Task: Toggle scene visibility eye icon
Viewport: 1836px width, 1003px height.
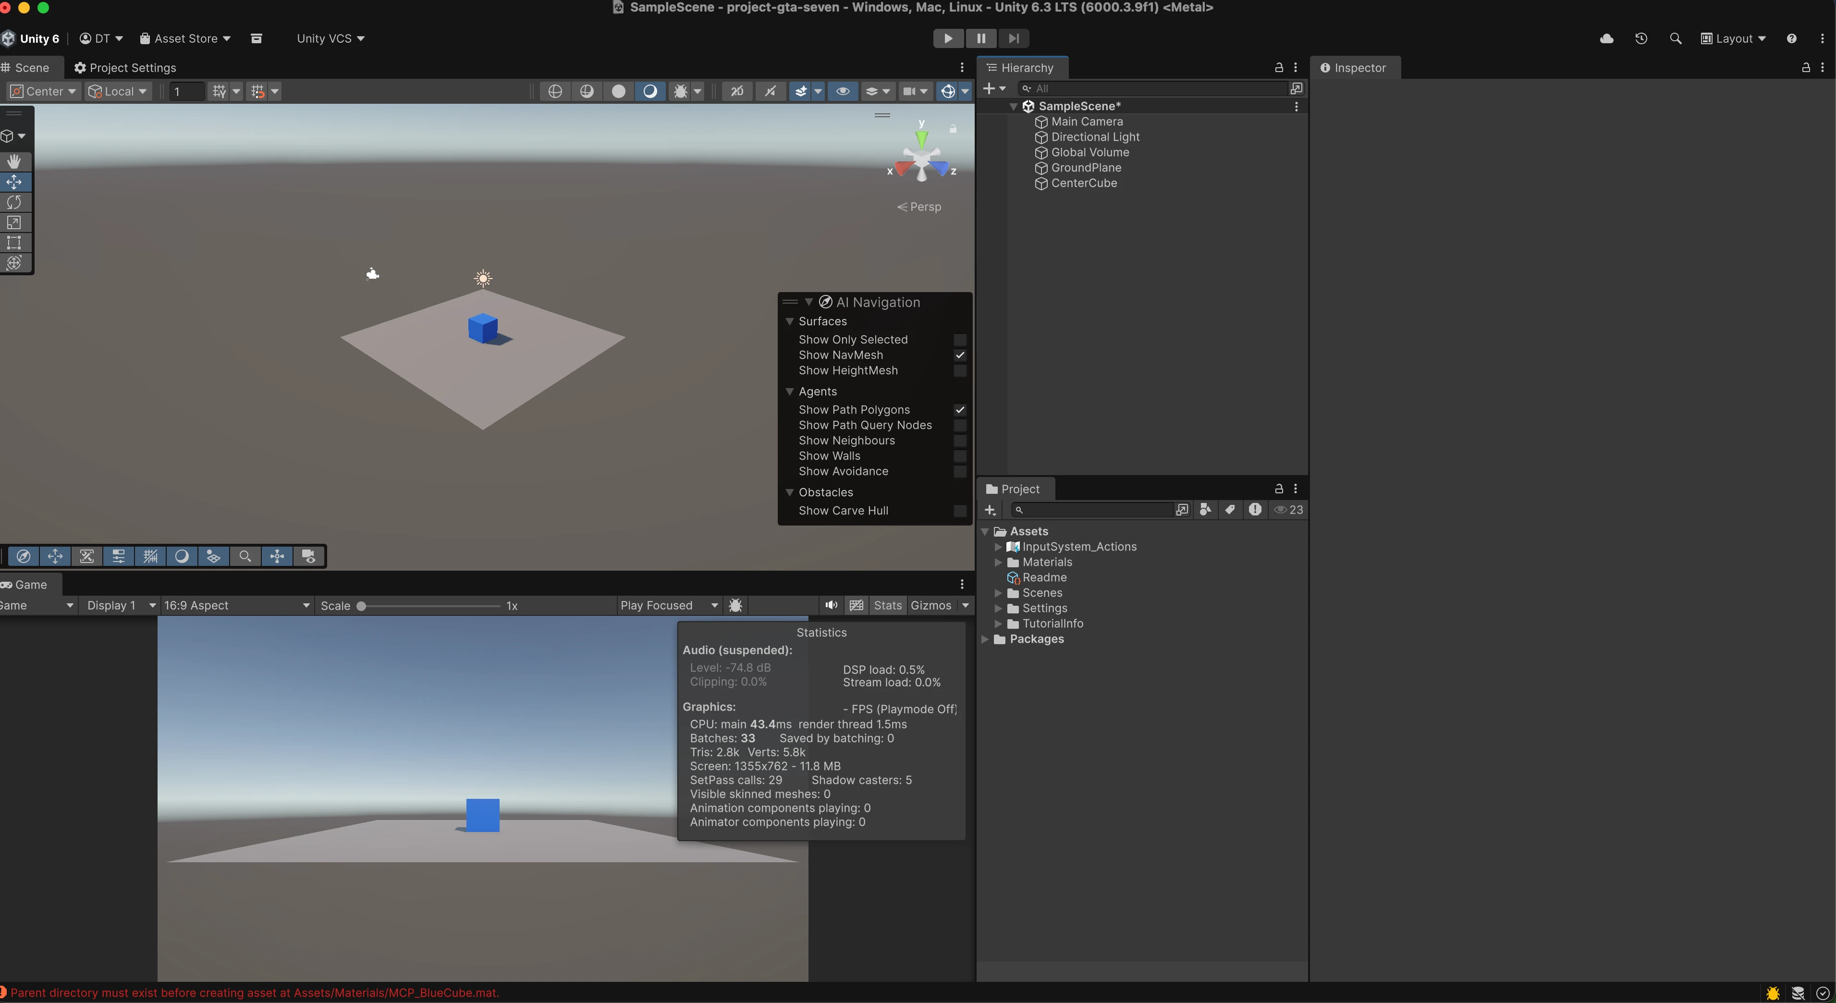Action: coord(843,91)
